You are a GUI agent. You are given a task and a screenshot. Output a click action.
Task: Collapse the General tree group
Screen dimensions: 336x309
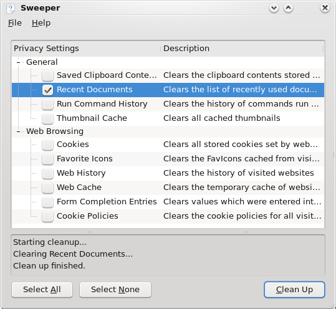pyautogui.click(x=19, y=62)
